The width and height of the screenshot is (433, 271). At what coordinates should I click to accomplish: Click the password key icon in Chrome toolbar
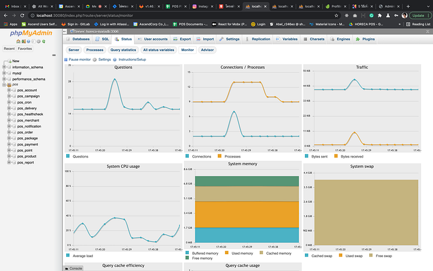[x=396, y=16]
